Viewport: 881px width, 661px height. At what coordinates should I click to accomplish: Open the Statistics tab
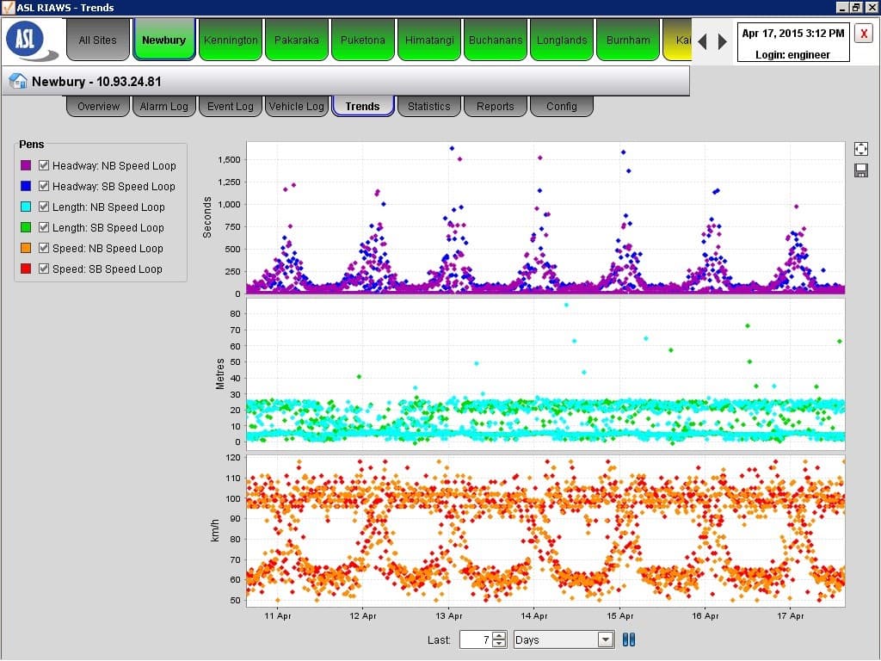tap(428, 107)
